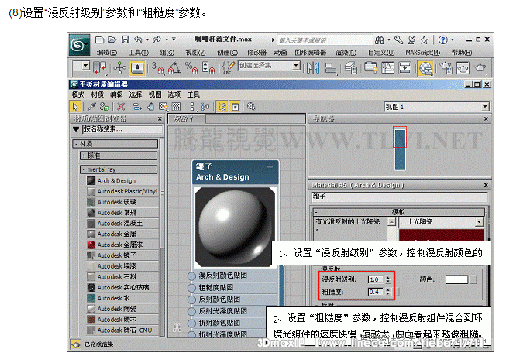Click the Save File floppy icon
506x356 pixels.
126,39
